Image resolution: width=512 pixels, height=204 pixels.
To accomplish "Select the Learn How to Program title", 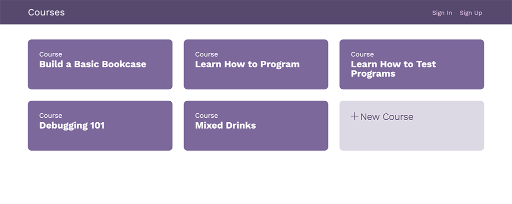I will point(247,64).
